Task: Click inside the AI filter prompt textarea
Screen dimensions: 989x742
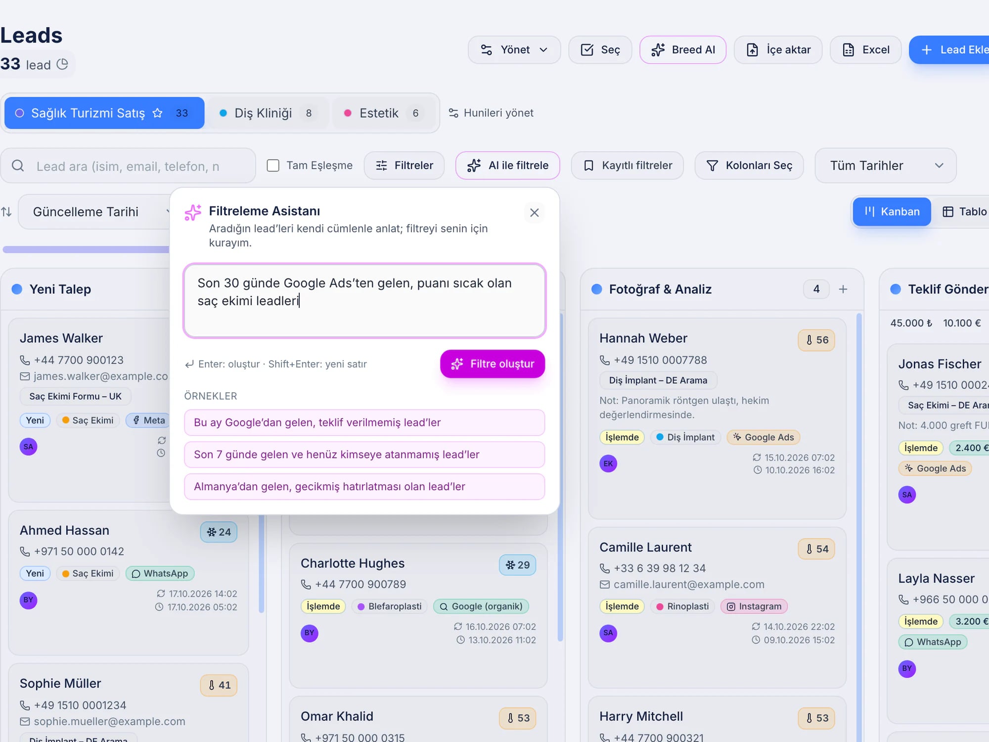Action: [365, 301]
